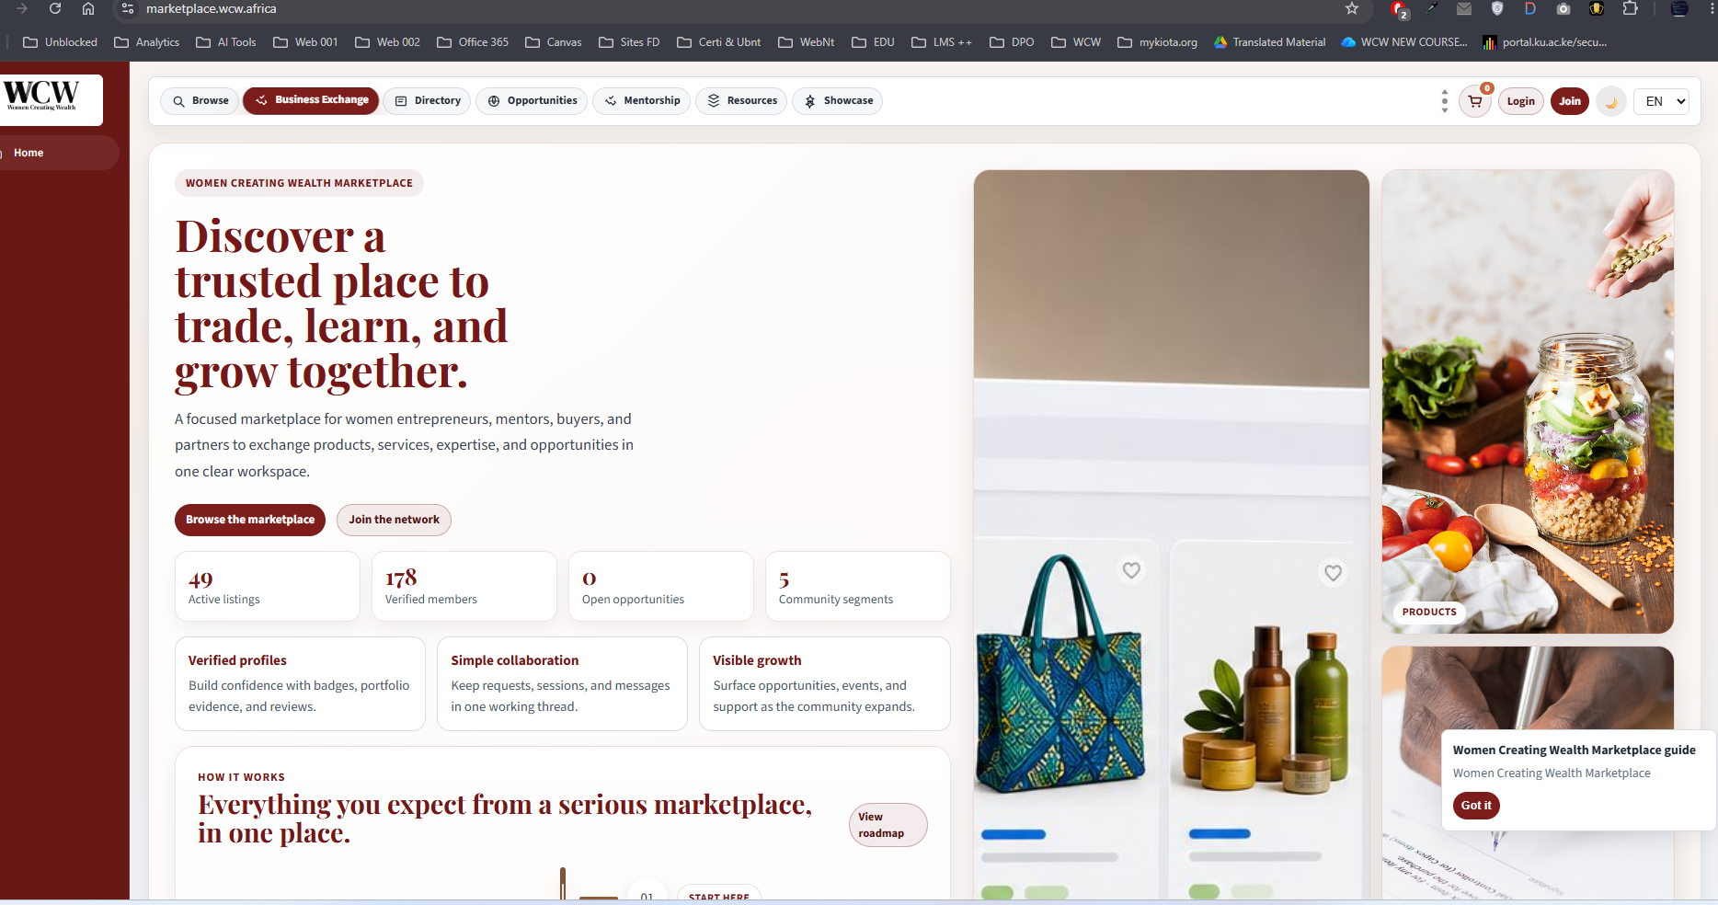
Task: Bookmark page with the star icon
Action: click(1352, 8)
